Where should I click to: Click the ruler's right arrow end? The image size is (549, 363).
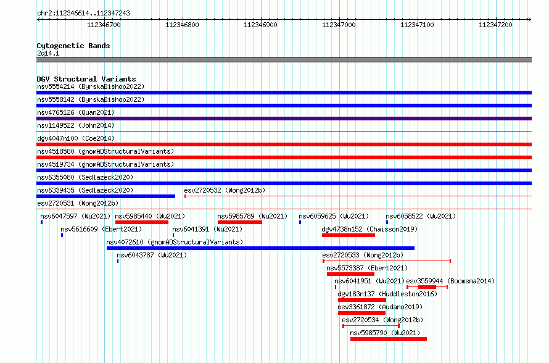529,19
